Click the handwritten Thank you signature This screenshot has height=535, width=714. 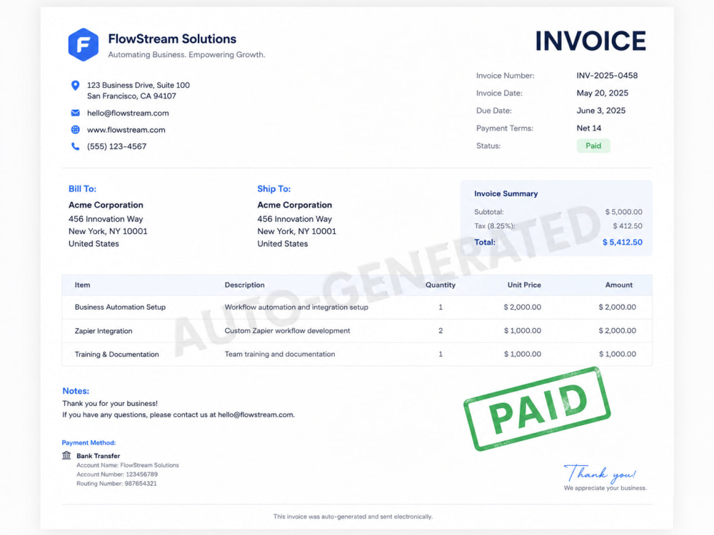pyautogui.click(x=600, y=473)
